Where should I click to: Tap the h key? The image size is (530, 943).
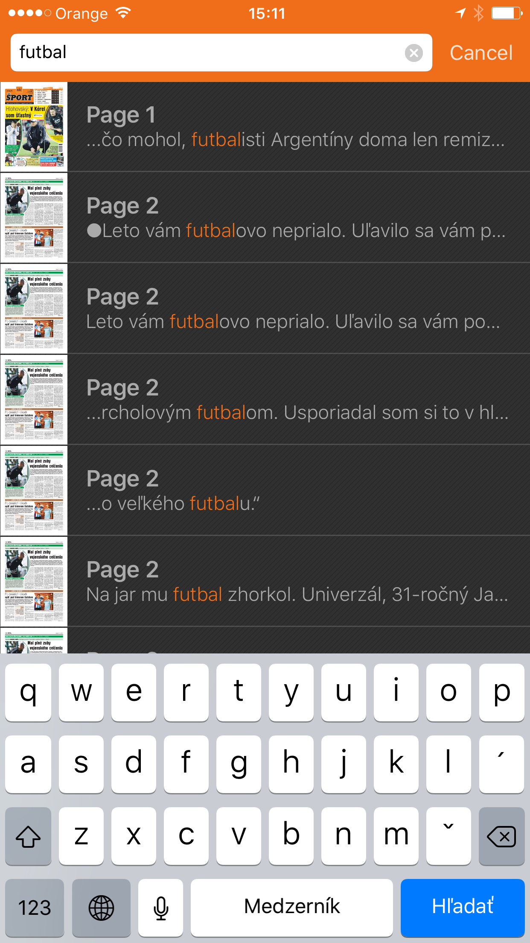(x=291, y=764)
